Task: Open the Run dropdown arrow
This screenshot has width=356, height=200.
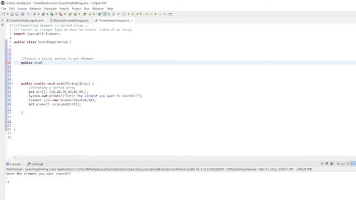Action: tap(47, 14)
